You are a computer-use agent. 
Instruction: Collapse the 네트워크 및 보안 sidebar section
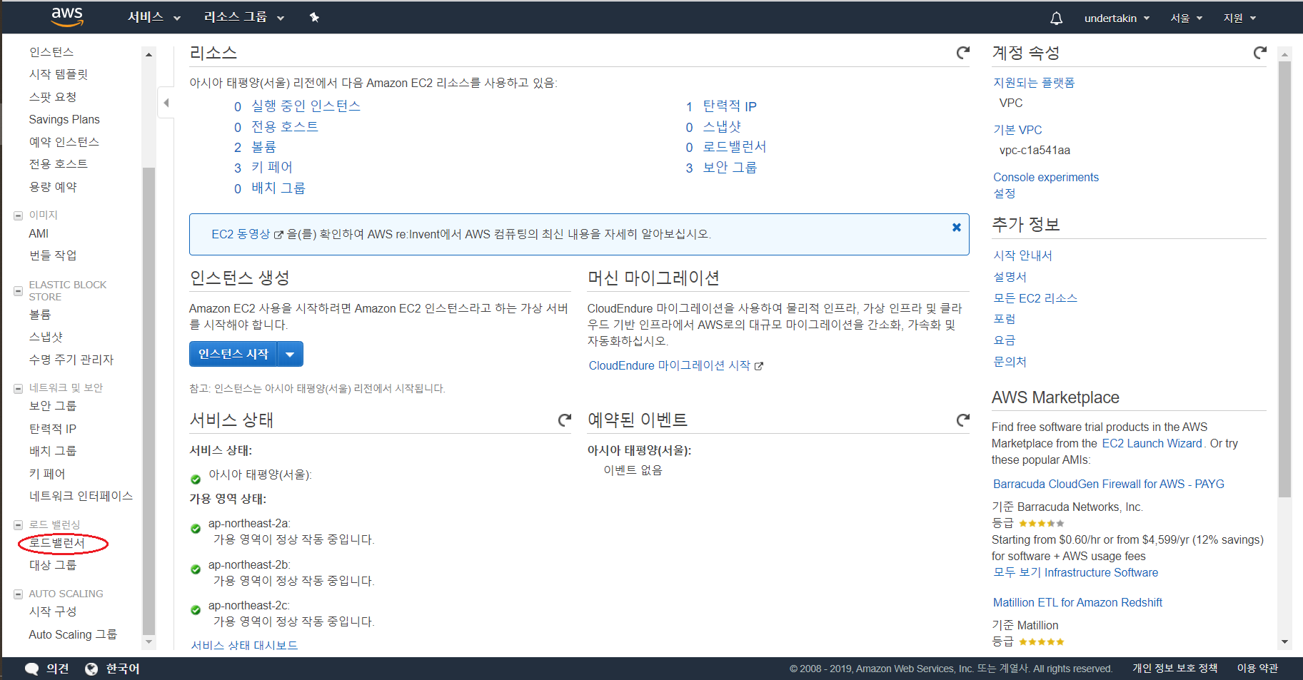(19, 389)
